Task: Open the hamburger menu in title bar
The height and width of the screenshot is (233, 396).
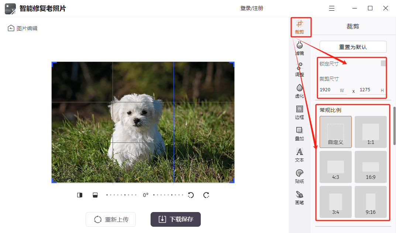Action: point(332,8)
